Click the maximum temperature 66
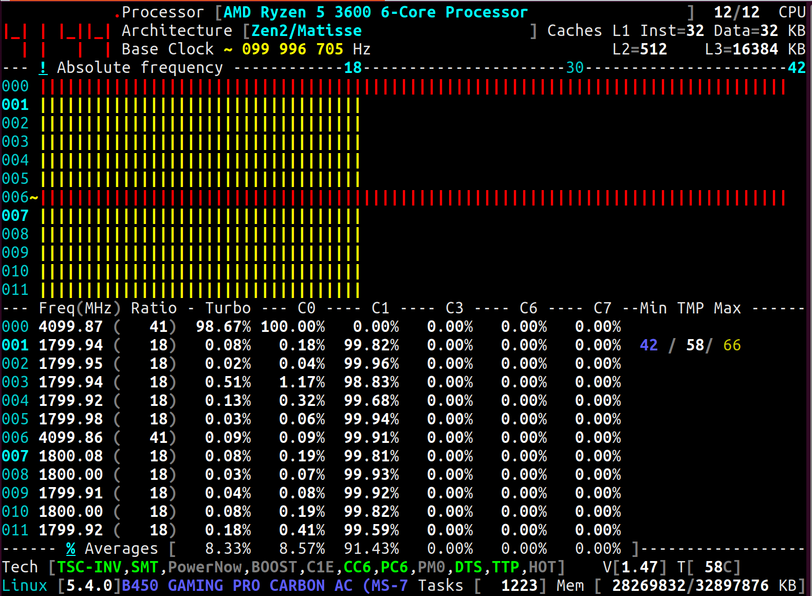This screenshot has width=812, height=596. coord(732,345)
